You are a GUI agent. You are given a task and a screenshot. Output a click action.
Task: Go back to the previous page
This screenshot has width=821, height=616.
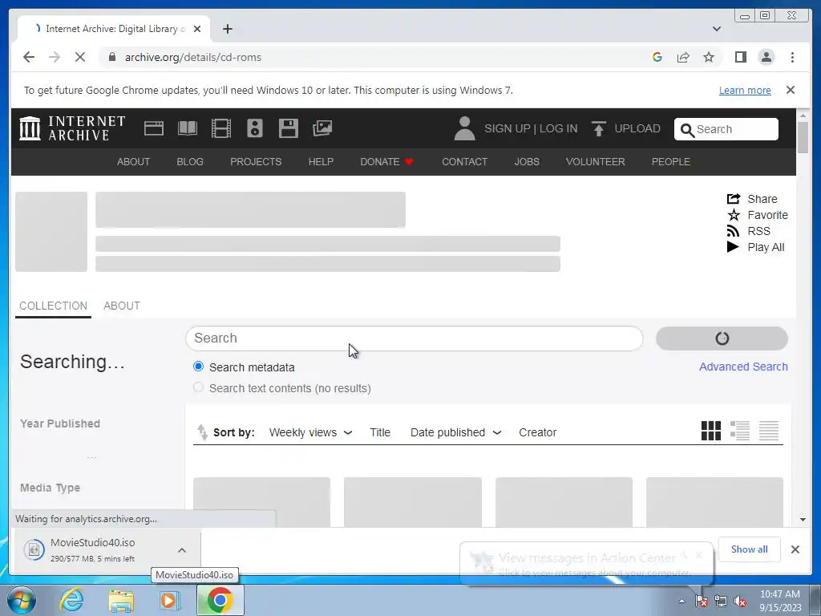click(29, 57)
